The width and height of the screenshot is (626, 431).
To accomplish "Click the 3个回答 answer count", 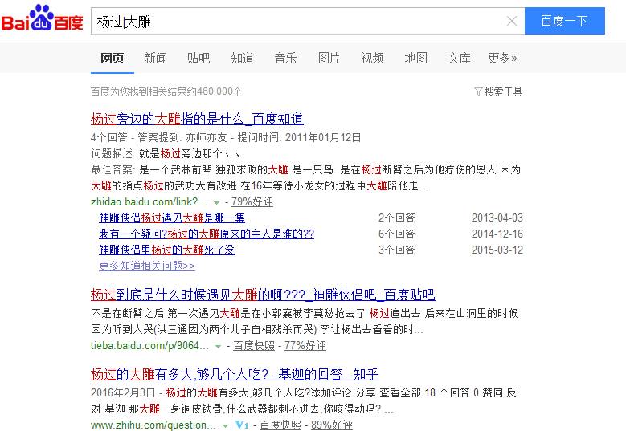I will coord(396,250).
